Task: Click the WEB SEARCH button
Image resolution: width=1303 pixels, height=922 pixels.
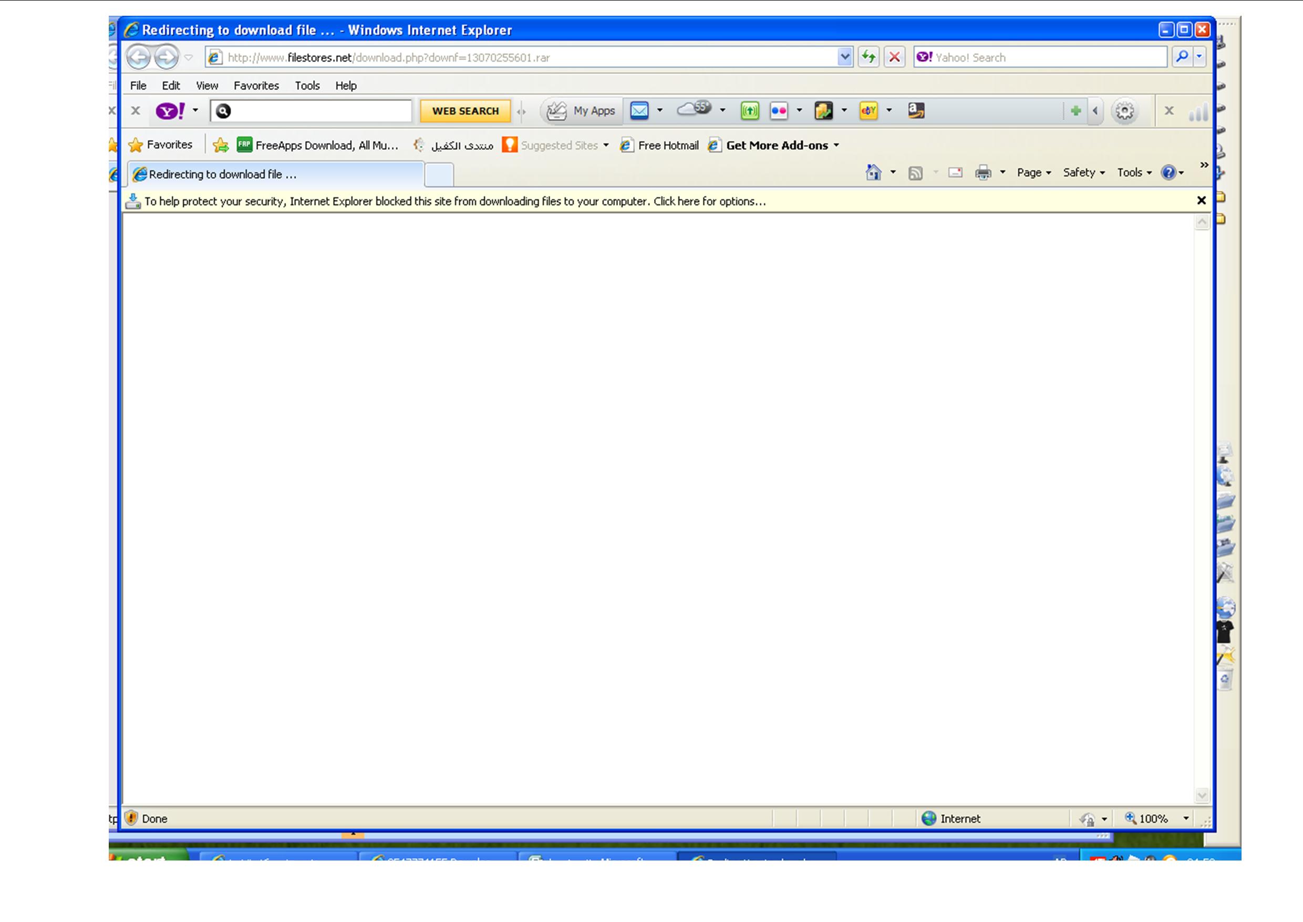Action: (465, 111)
